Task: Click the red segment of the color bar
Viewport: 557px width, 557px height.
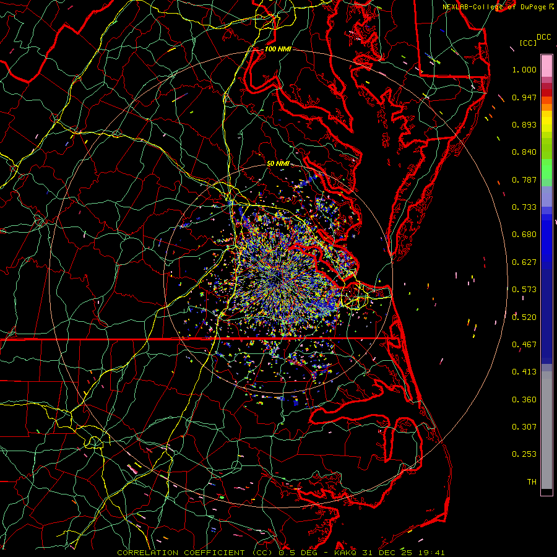Action: click(546, 93)
